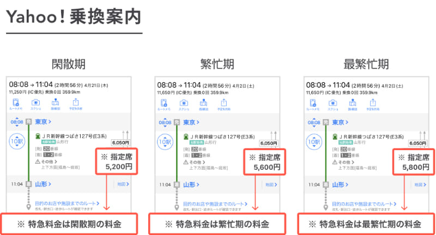Adjust 08:08 departure time stepper in 閑散期 panel
This screenshot has height=235, width=436.
(17, 122)
